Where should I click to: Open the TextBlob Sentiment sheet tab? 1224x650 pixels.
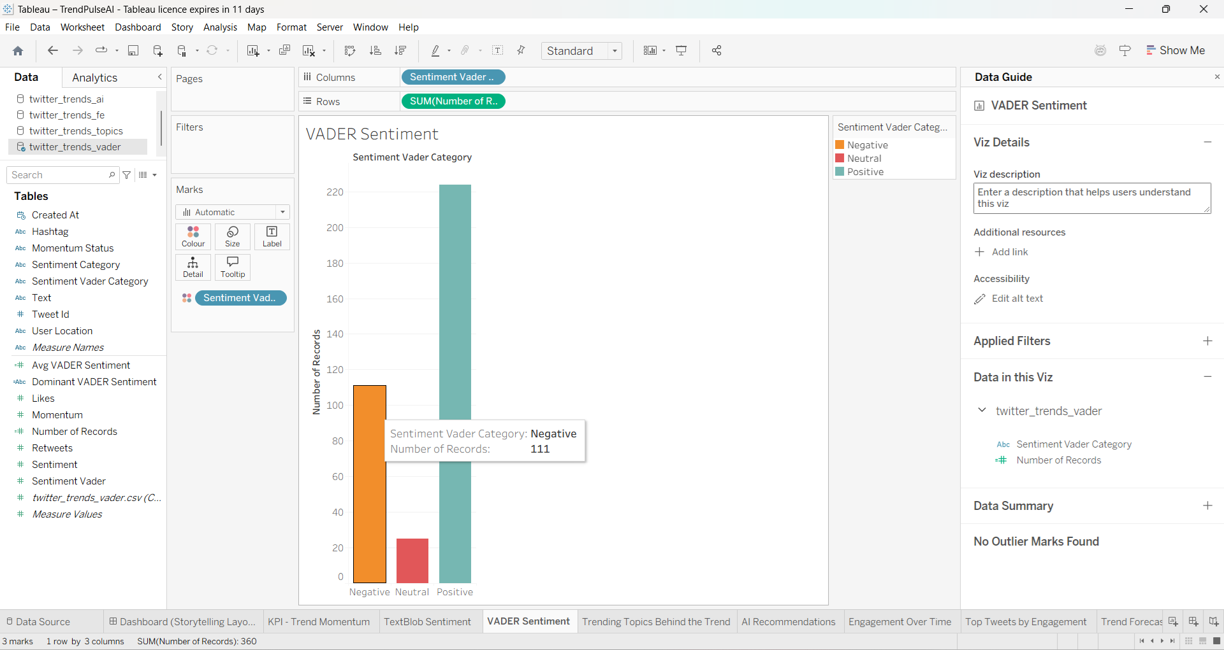coord(427,621)
